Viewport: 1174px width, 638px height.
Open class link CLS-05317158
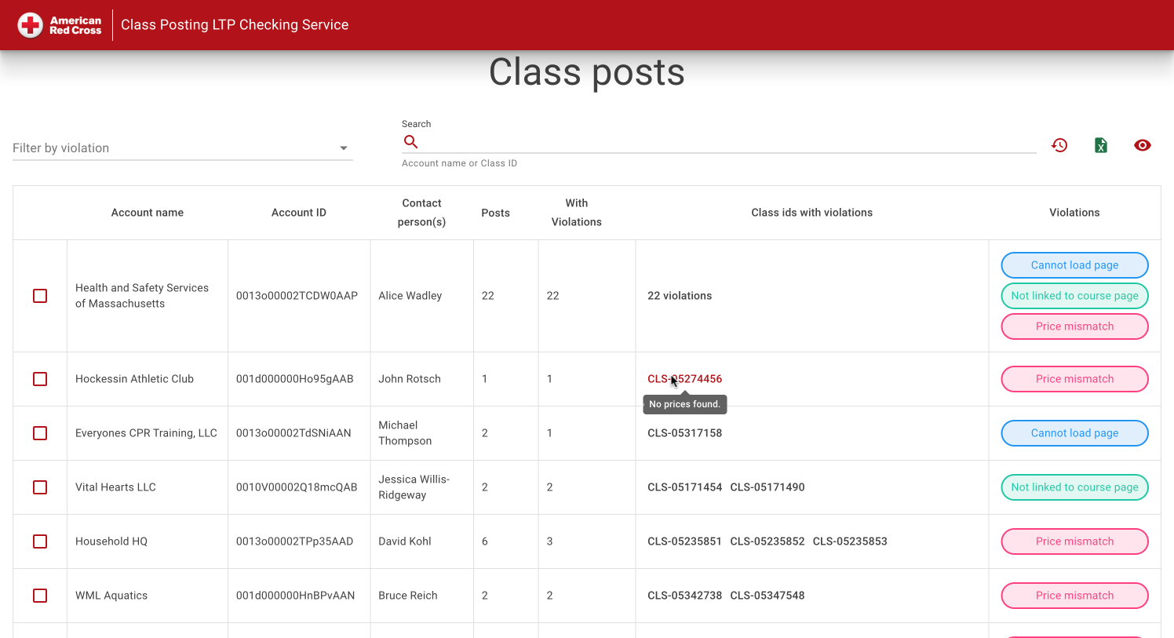coord(684,433)
